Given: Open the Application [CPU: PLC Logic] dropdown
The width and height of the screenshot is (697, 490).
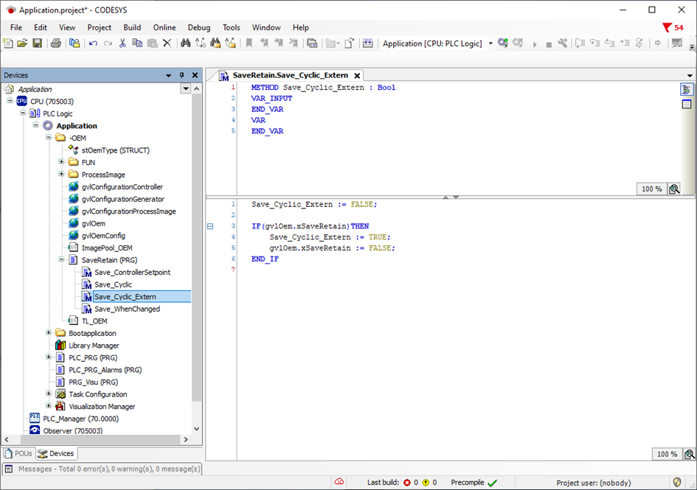Looking at the screenshot, I should pyautogui.click(x=490, y=43).
